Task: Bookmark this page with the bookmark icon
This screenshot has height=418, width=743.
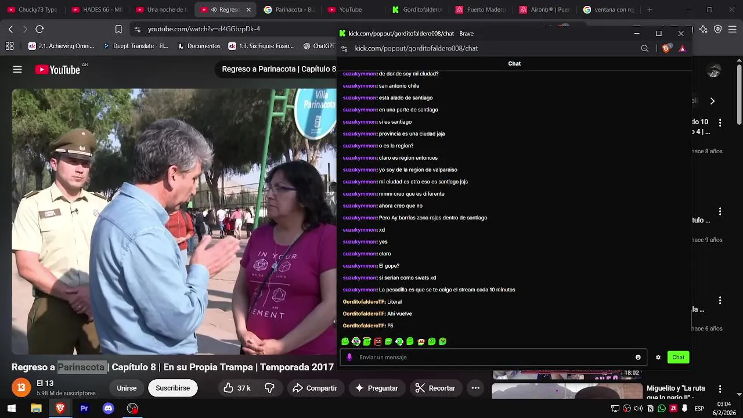Action: (x=118, y=29)
